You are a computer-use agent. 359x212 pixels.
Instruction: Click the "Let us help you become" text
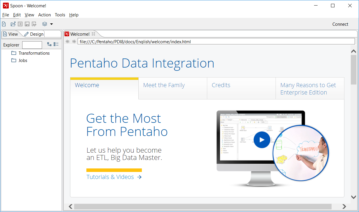click(x=124, y=150)
